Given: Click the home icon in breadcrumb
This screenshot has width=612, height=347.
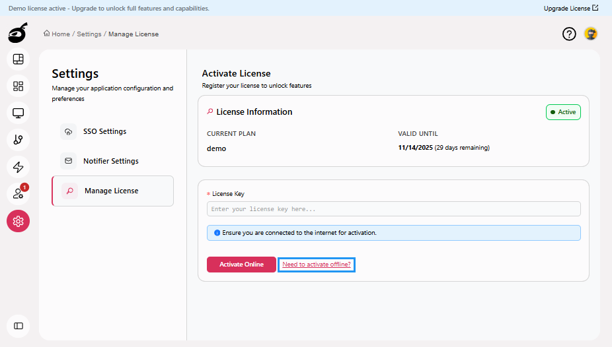Looking at the screenshot, I should click(x=46, y=33).
